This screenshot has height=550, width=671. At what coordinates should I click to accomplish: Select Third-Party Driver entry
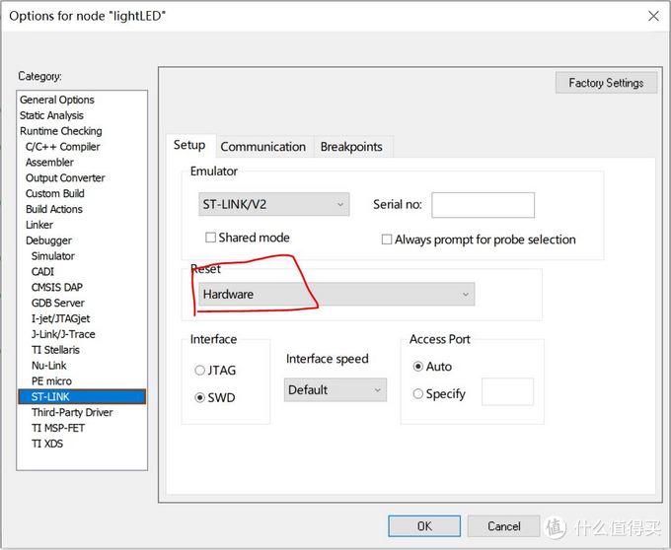(72, 412)
